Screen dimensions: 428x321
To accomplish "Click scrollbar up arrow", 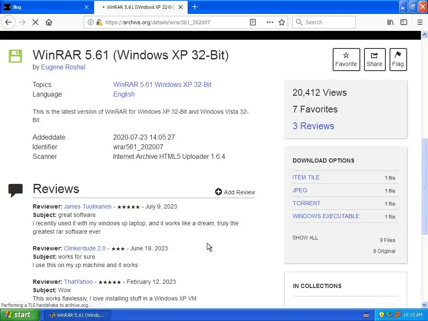I will pyautogui.click(x=424, y=34).
